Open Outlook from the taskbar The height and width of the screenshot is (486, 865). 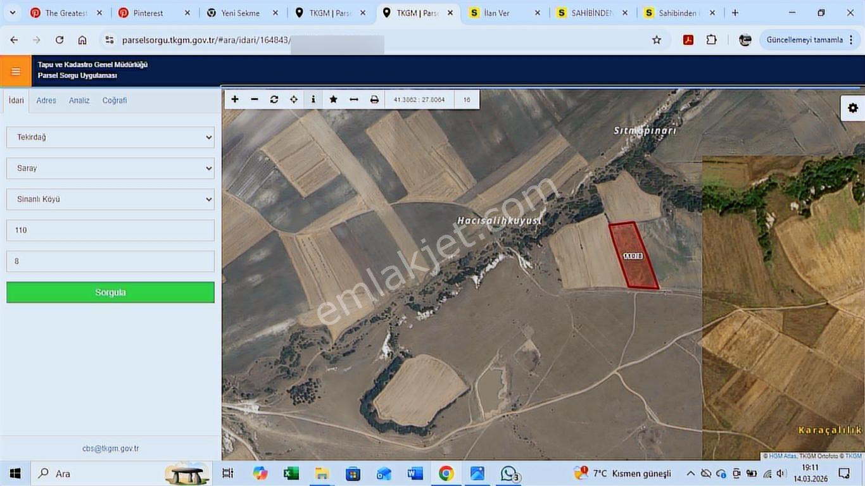pos(384,473)
